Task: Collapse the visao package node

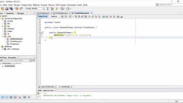Action: click(2, 36)
